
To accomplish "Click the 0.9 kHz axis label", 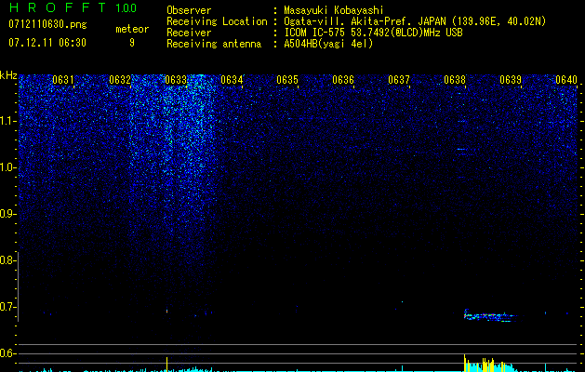I will (7, 214).
